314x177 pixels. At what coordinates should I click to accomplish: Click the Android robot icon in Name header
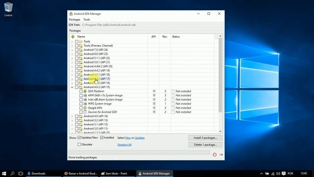tap(73, 36)
